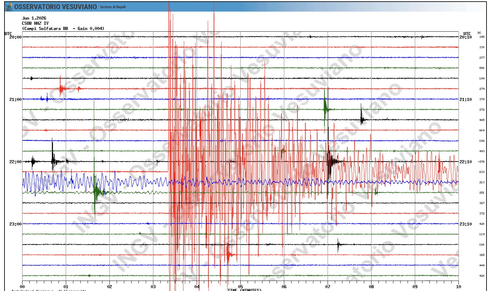Click the 21:10 time label
Viewport: 491px width, 291px height.
point(466,99)
